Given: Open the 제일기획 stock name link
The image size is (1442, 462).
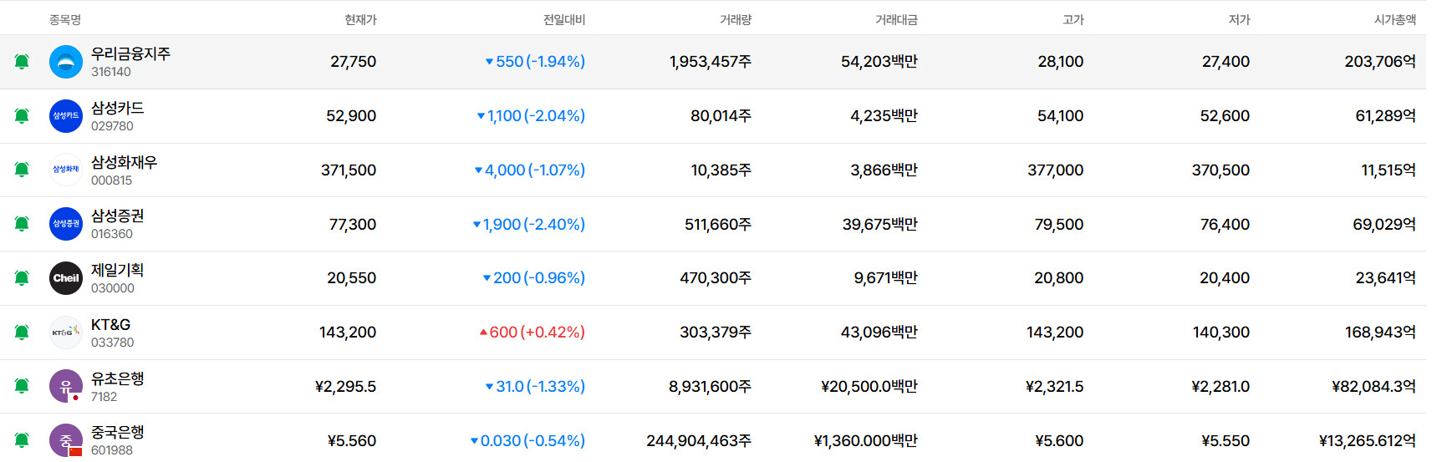Looking at the screenshot, I should coord(118,270).
